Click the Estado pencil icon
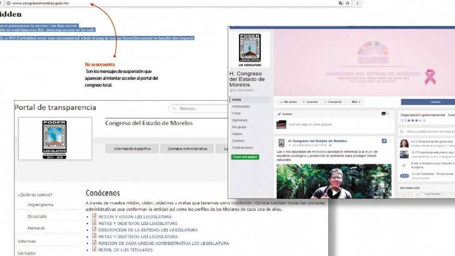The height and width of the screenshot is (256, 455). [279, 114]
